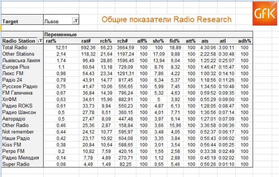Viewport: 279px width, 177px height.
Task: Select the Super Radio row label
Action: 15,164
